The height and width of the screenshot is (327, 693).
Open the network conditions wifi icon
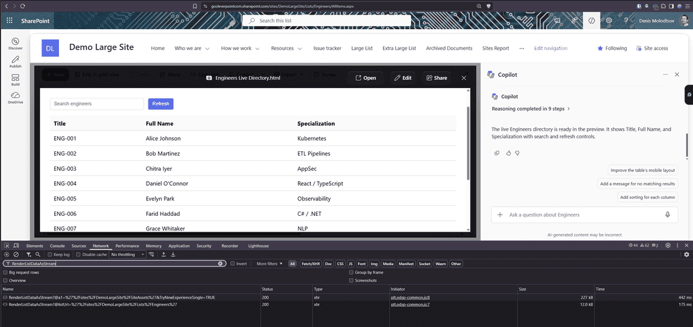click(151, 255)
